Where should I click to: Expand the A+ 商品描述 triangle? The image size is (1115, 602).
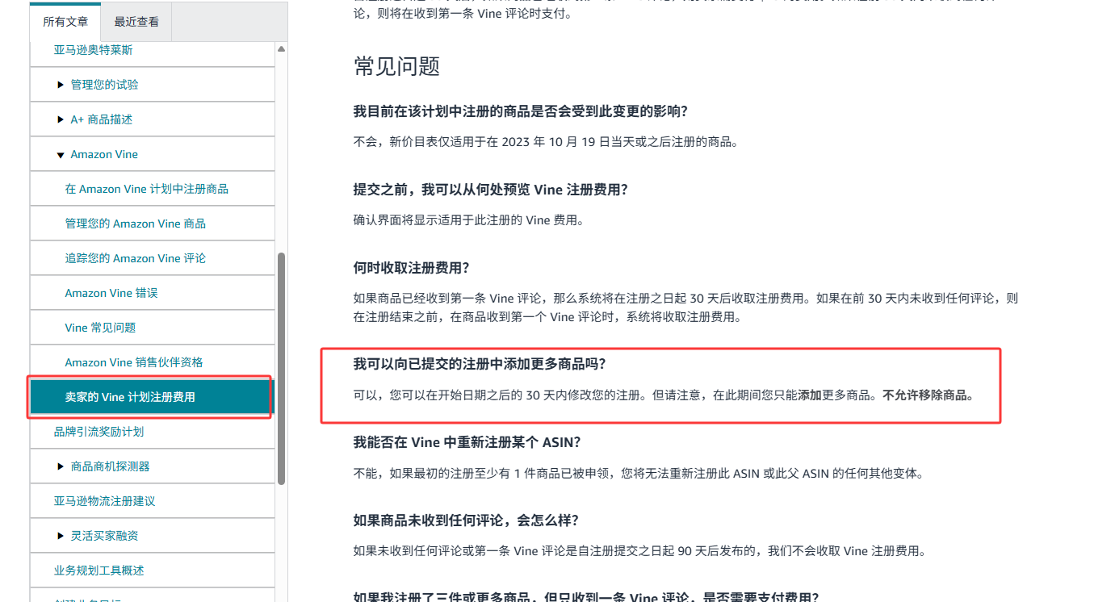coord(61,119)
